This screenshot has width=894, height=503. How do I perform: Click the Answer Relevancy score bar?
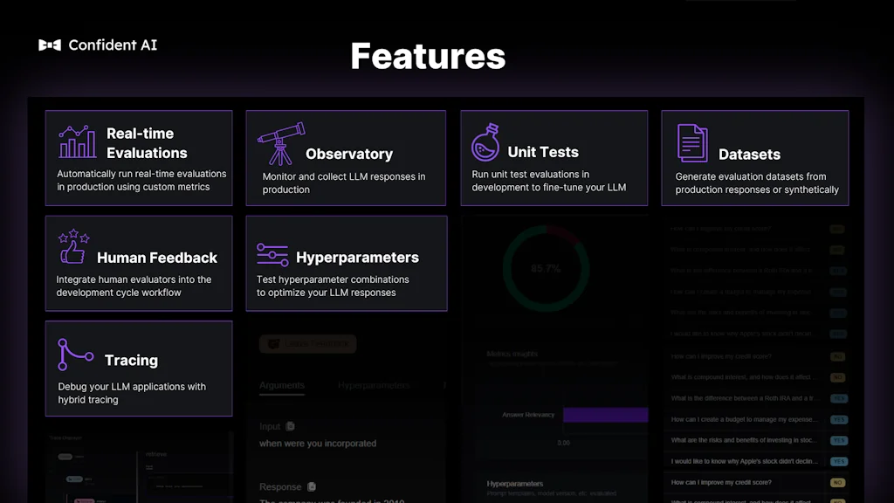pos(606,417)
